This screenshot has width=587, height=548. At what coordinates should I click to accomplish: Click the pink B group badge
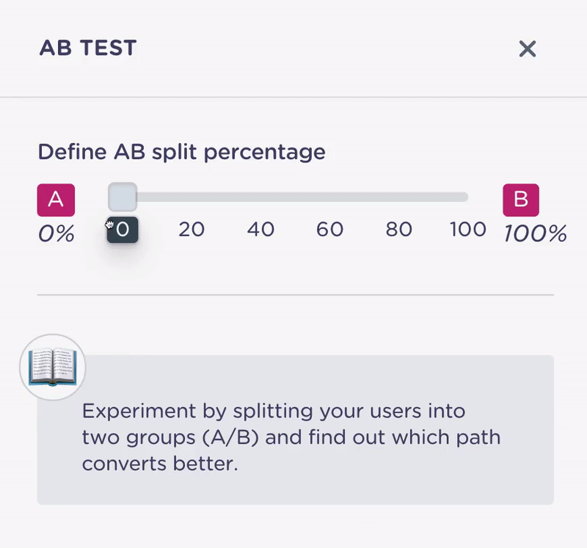click(521, 200)
